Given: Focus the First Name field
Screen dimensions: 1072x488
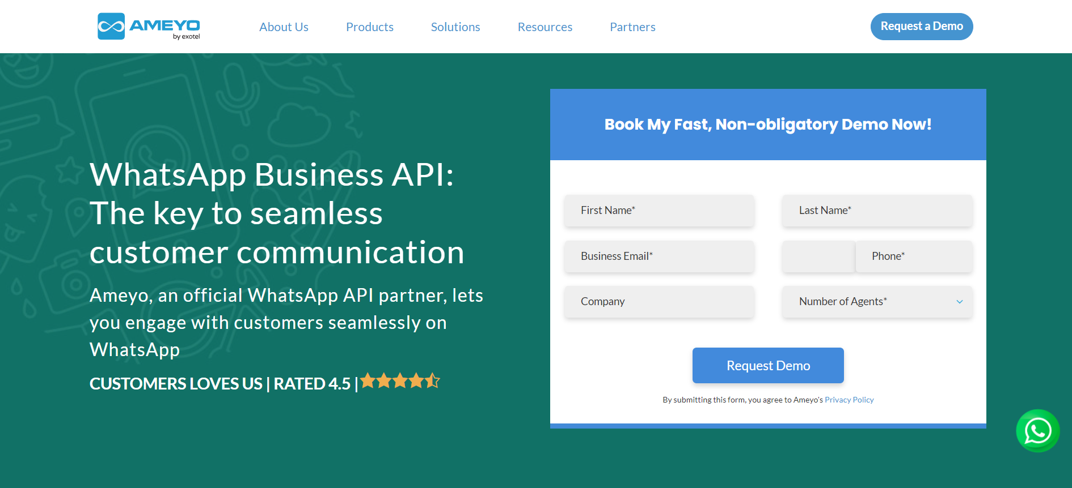Looking at the screenshot, I should (659, 211).
